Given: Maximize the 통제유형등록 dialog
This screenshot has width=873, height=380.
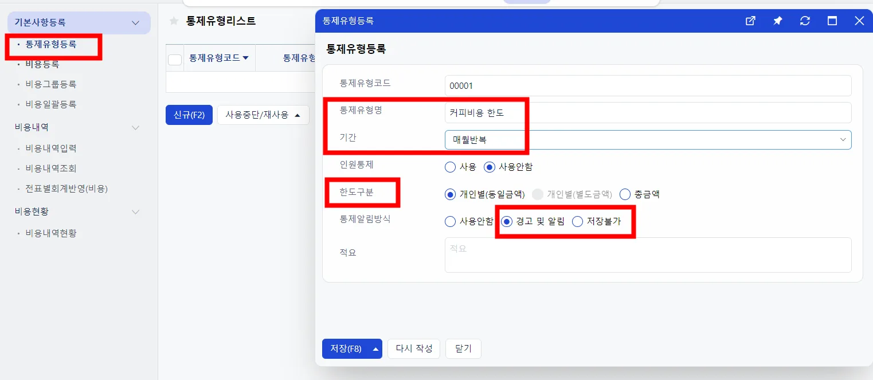Looking at the screenshot, I should (x=832, y=21).
